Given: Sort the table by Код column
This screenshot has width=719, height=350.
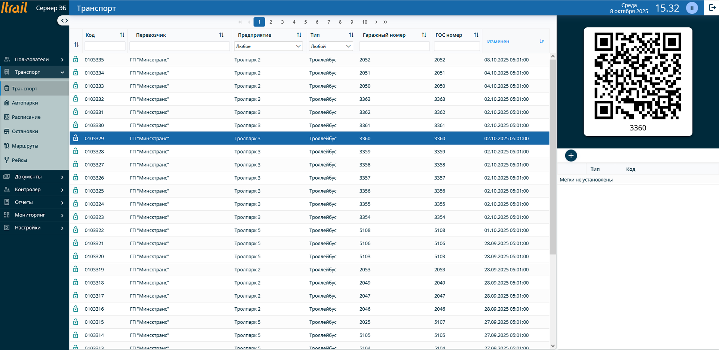Looking at the screenshot, I should (122, 35).
